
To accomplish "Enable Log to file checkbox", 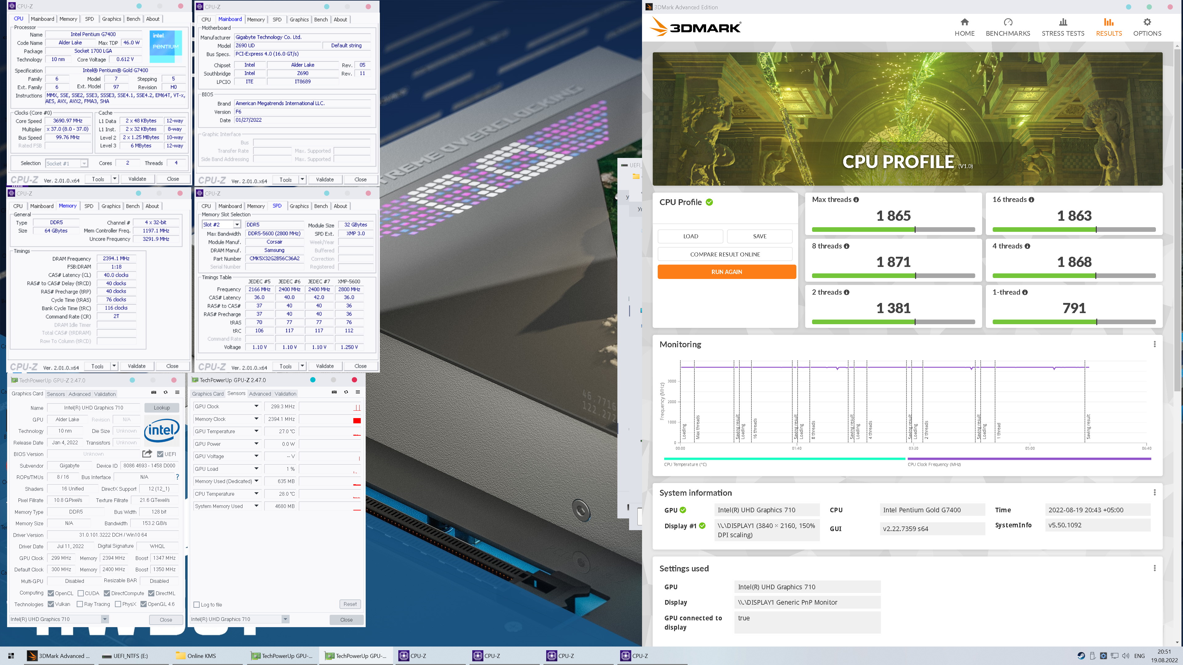I will click(x=197, y=605).
